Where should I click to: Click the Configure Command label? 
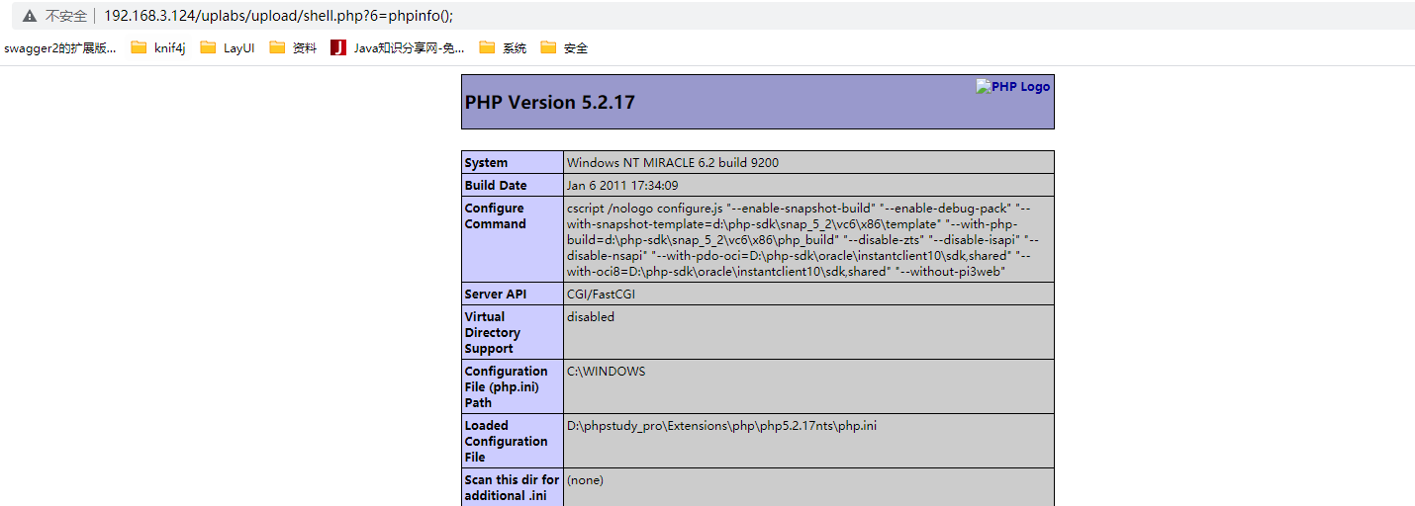pyautogui.click(x=496, y=215)
